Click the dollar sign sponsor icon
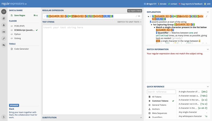The width and height of the screenshot is (212, 121). pyautogui.click(x=4, y=117)
